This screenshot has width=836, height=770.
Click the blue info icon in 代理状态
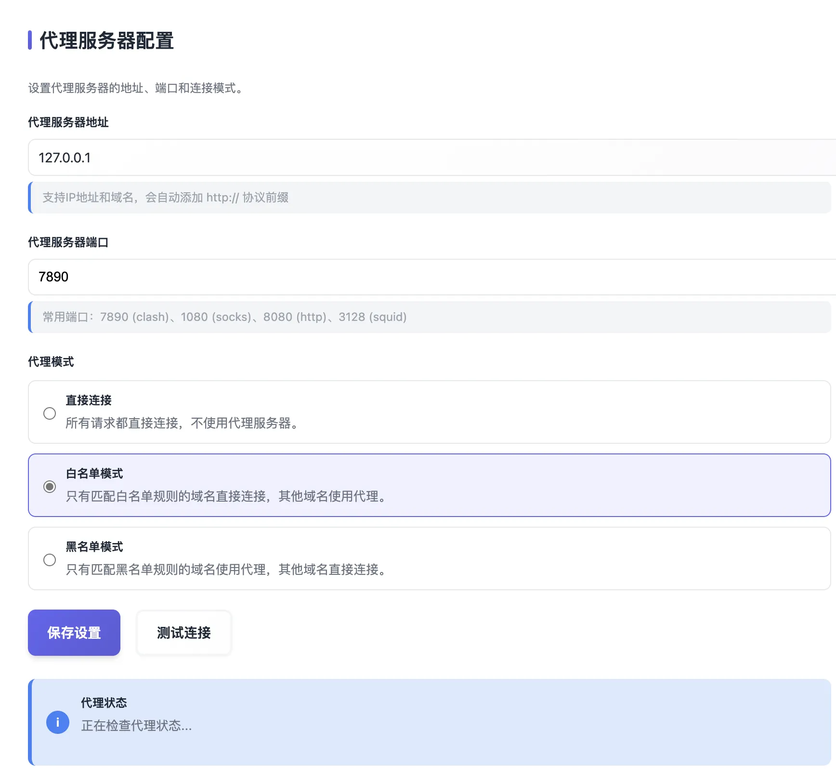coord(58,722)
